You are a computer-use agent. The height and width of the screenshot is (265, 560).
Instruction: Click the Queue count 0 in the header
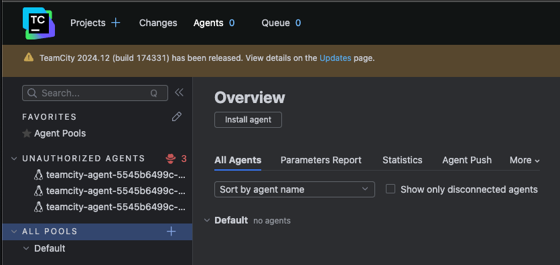[x=298, y=23]
